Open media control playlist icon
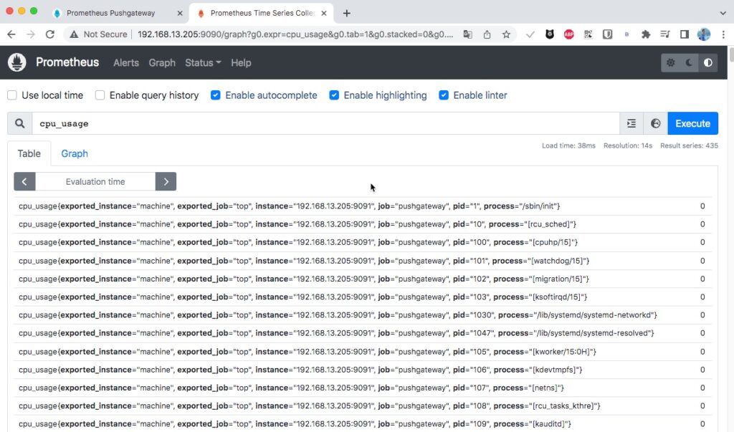The height and width of the screenshot is (432, 734). (664, 34)
